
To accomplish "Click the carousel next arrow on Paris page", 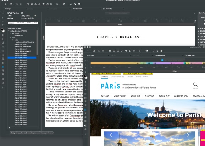I will [188, 135].
